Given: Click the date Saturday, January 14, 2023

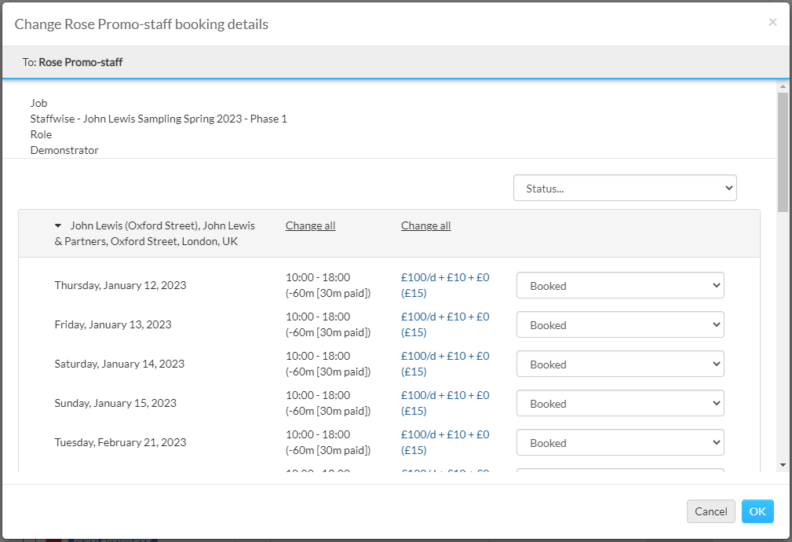Looking at the screenshot, I should tap(119, 364).
